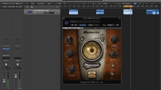Click the small sensitivity LED indicator

pyautogui.click(x=82, y=38)
